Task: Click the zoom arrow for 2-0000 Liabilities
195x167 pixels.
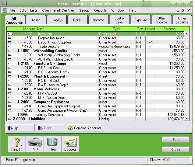Action: [9, 119]
